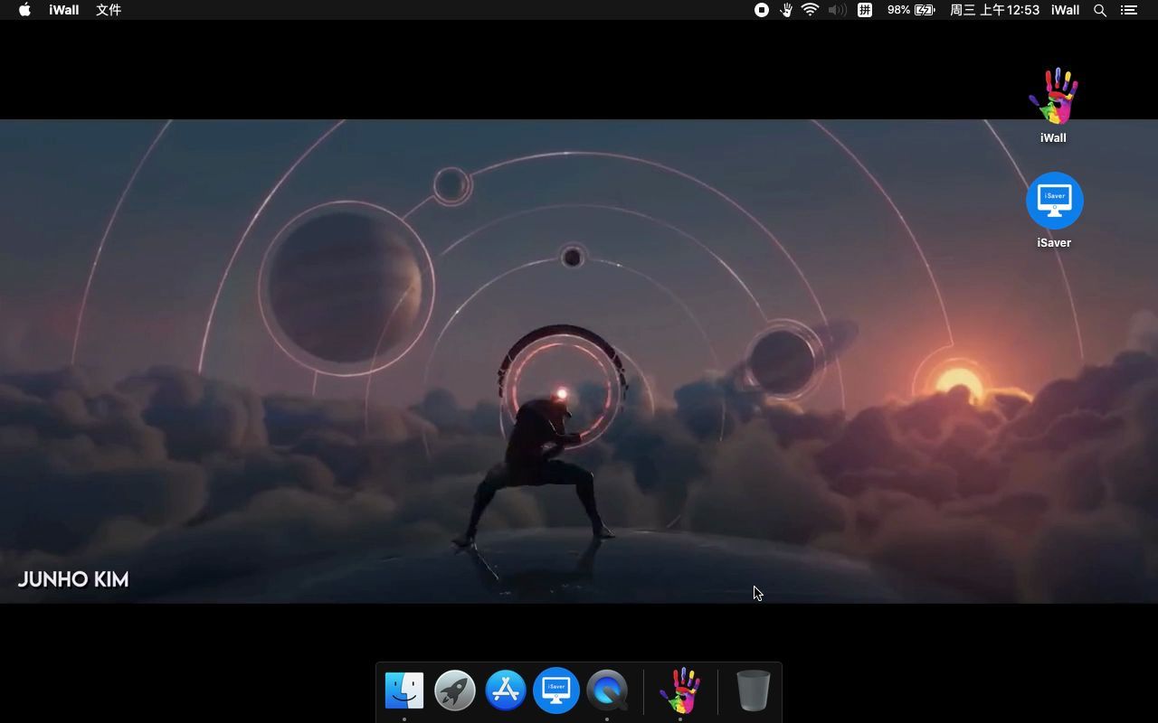This screenshot has height=723, width=1158.
Task: Click iWall name at right of menu bar
Action: (1065, 10)
